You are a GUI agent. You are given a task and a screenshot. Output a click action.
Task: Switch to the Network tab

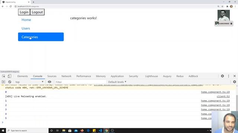66,76
